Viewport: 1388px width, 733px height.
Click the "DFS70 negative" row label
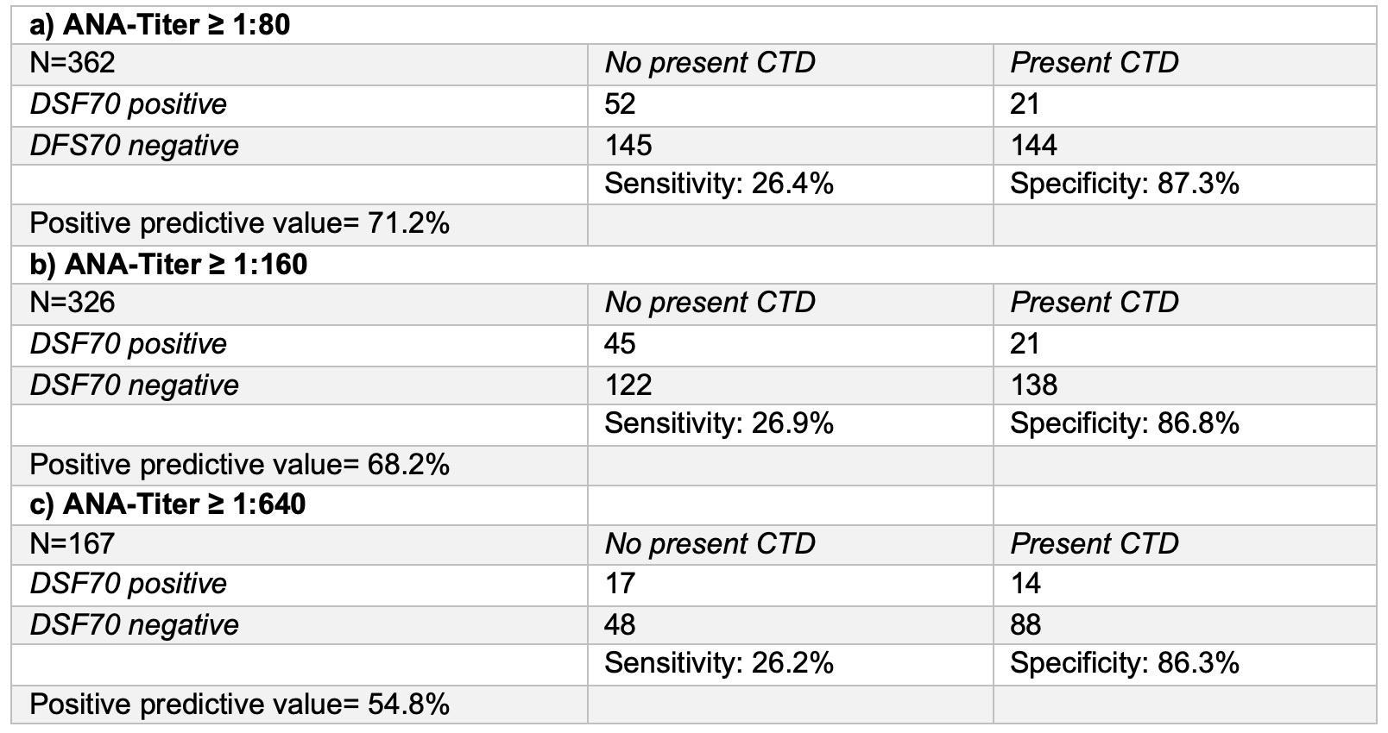coord(134,145)
